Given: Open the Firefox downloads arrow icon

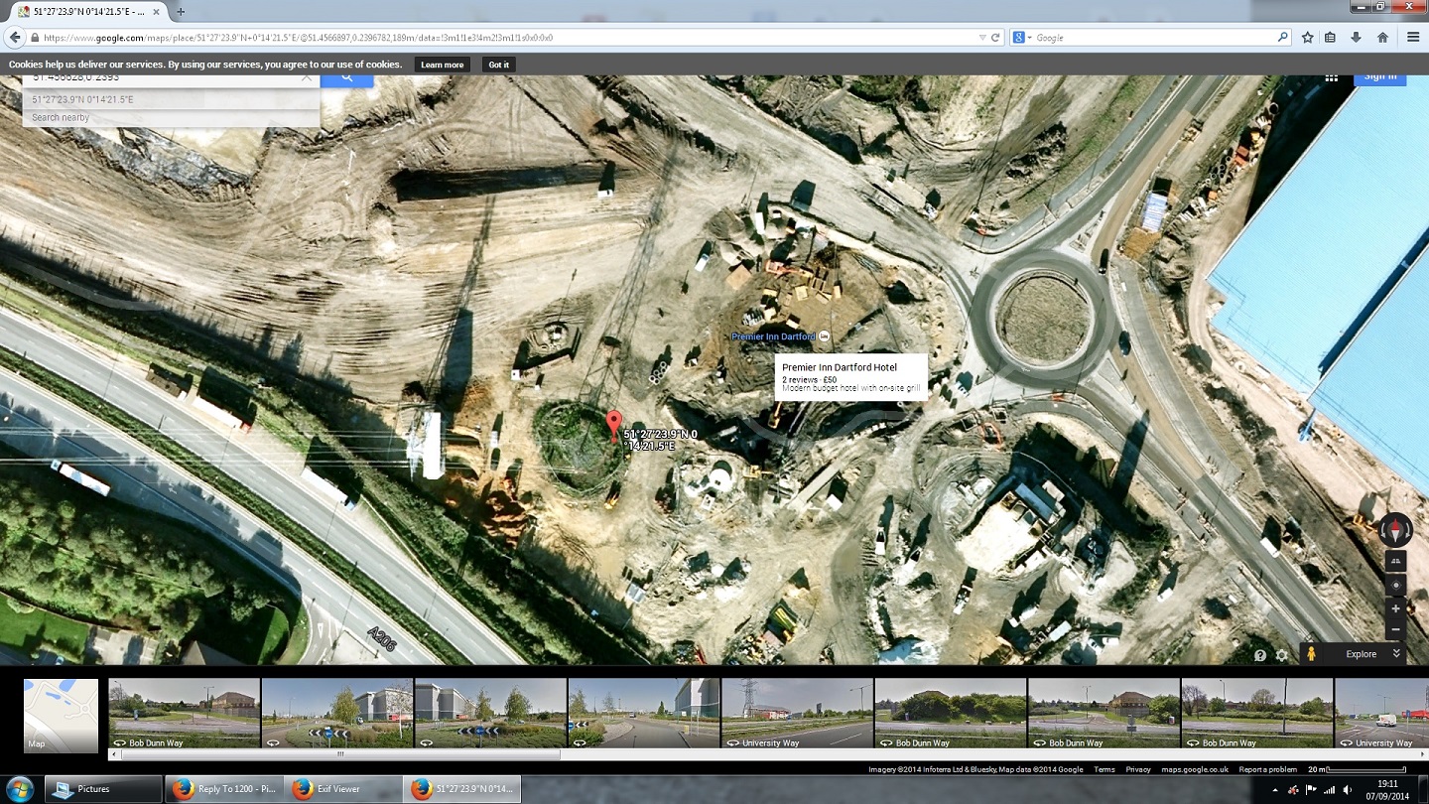Looking at the screenshot, I should coord(1356,38).
